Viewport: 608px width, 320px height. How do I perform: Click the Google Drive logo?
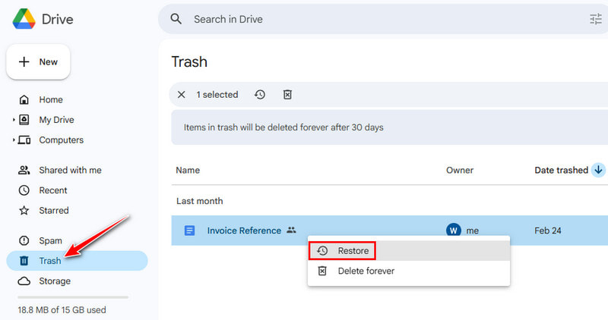[x=24, y=19]
